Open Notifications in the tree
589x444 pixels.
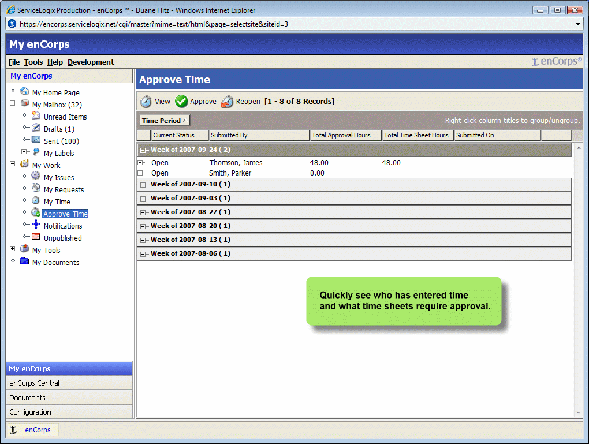[63, 226]
